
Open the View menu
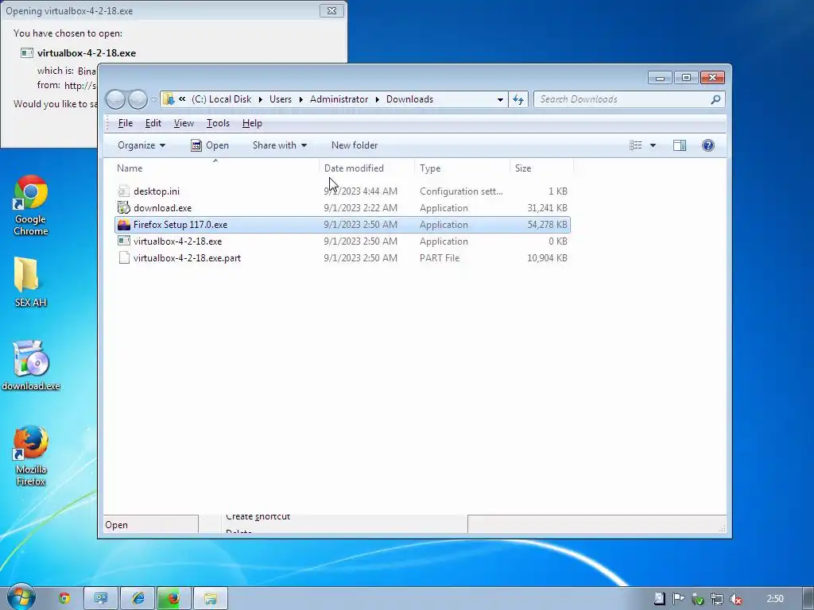(184, 123)
